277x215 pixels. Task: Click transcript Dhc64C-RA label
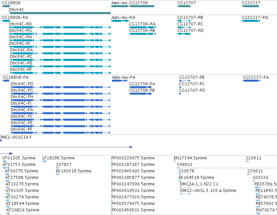click(21, 50)
